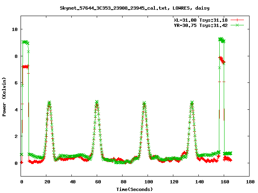Click the 120 tick label on the x-axis

click(173, 182)
